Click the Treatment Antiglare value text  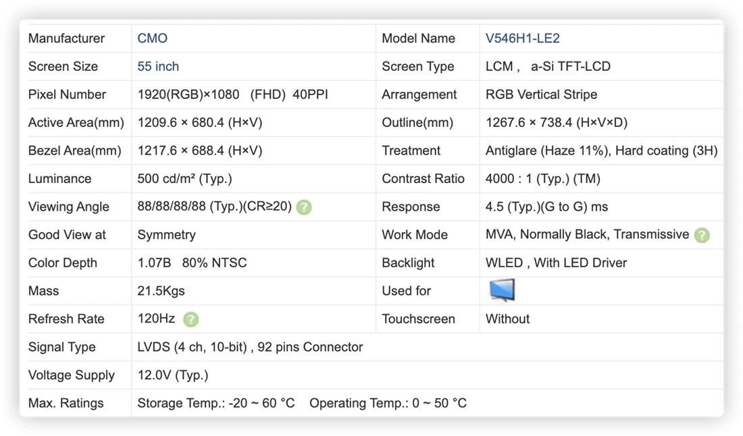[601, 151]
